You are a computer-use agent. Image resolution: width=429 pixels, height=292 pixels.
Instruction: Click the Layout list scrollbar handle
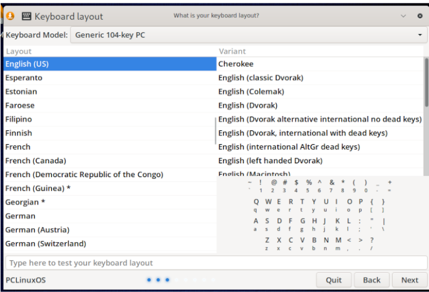coord(215,131)
